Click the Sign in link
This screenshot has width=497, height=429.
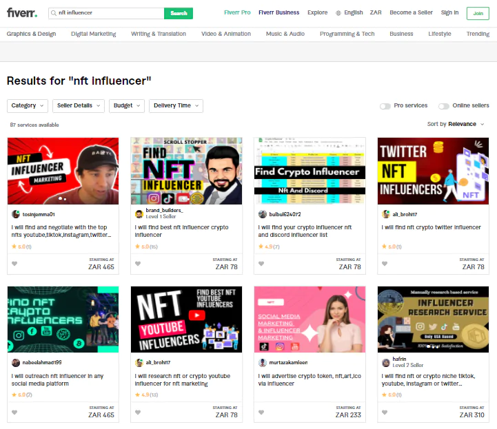(449, 12)
